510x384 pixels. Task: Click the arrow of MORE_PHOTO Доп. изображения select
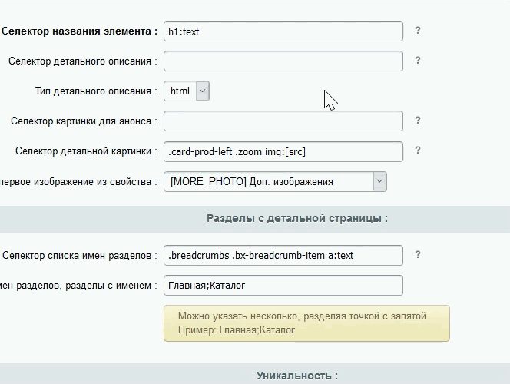[x=379, y=181]
